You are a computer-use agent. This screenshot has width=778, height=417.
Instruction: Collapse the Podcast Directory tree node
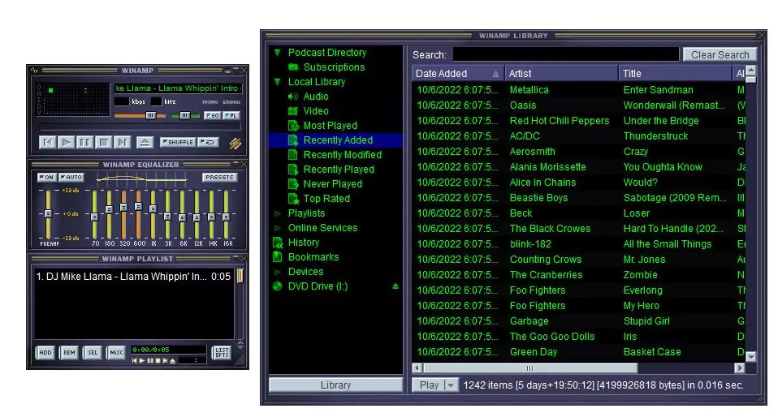[278, 53]
